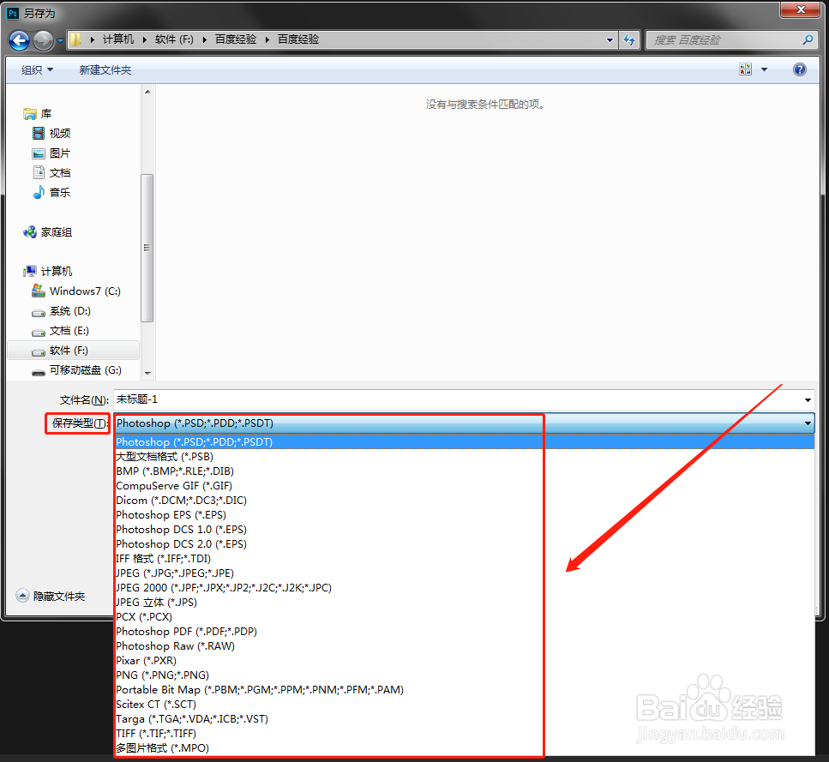829x762 pixels.
Task: Select TIFF (*.TIF;*.TIFF) format
Action: click(464, 734)
